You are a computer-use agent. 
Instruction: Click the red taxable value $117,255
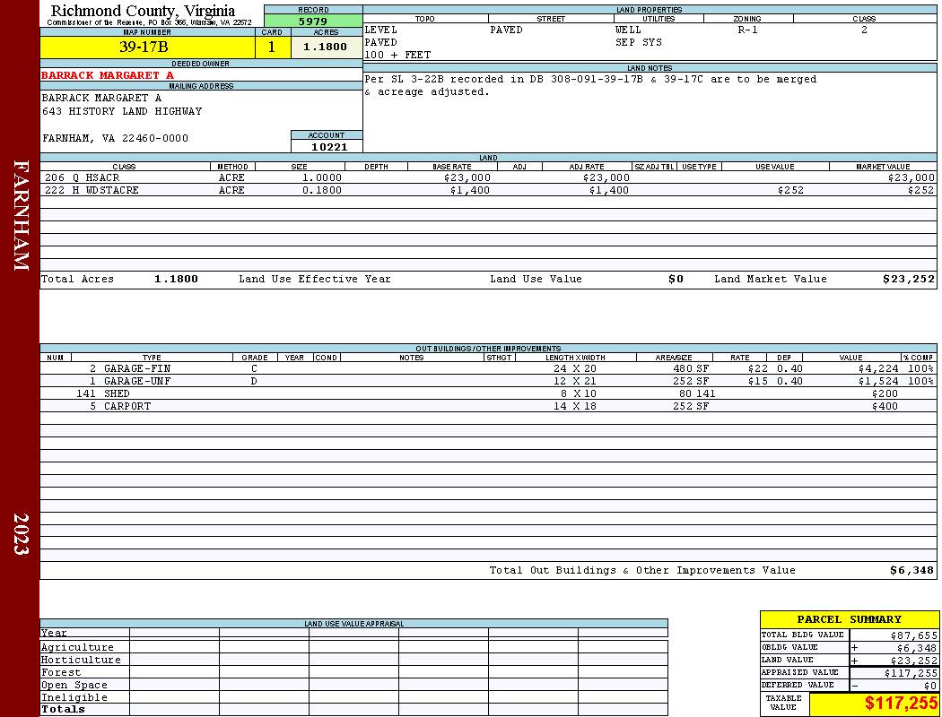coord(901,703)
